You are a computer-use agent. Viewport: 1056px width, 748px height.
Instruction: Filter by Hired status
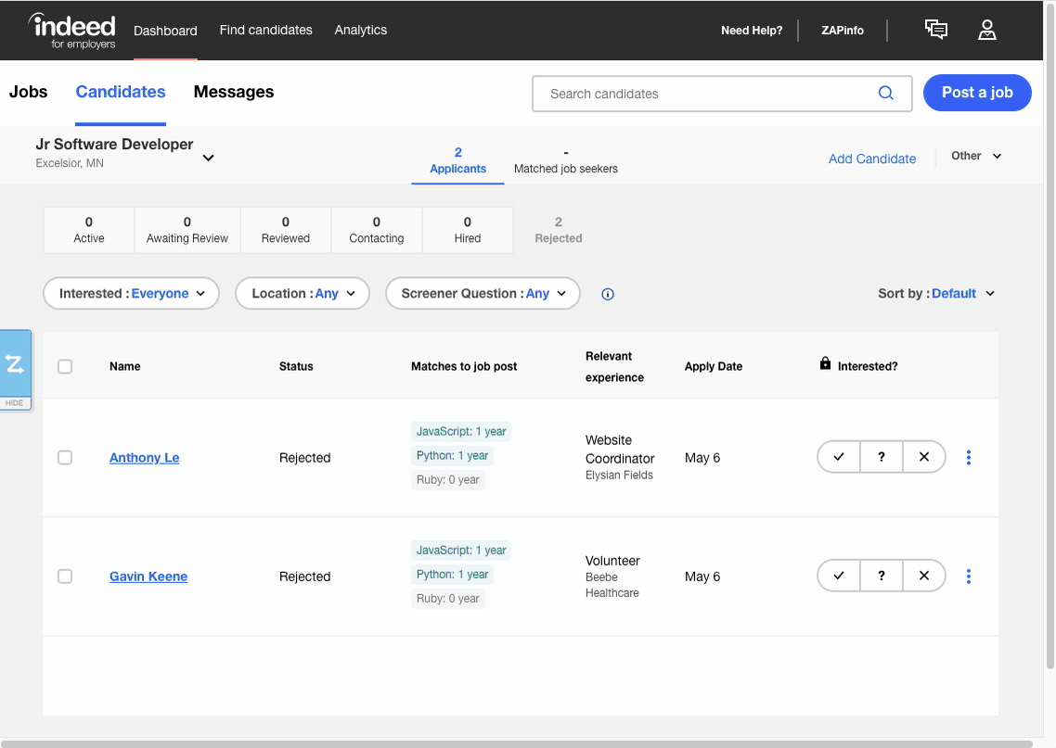coord(468,230)
